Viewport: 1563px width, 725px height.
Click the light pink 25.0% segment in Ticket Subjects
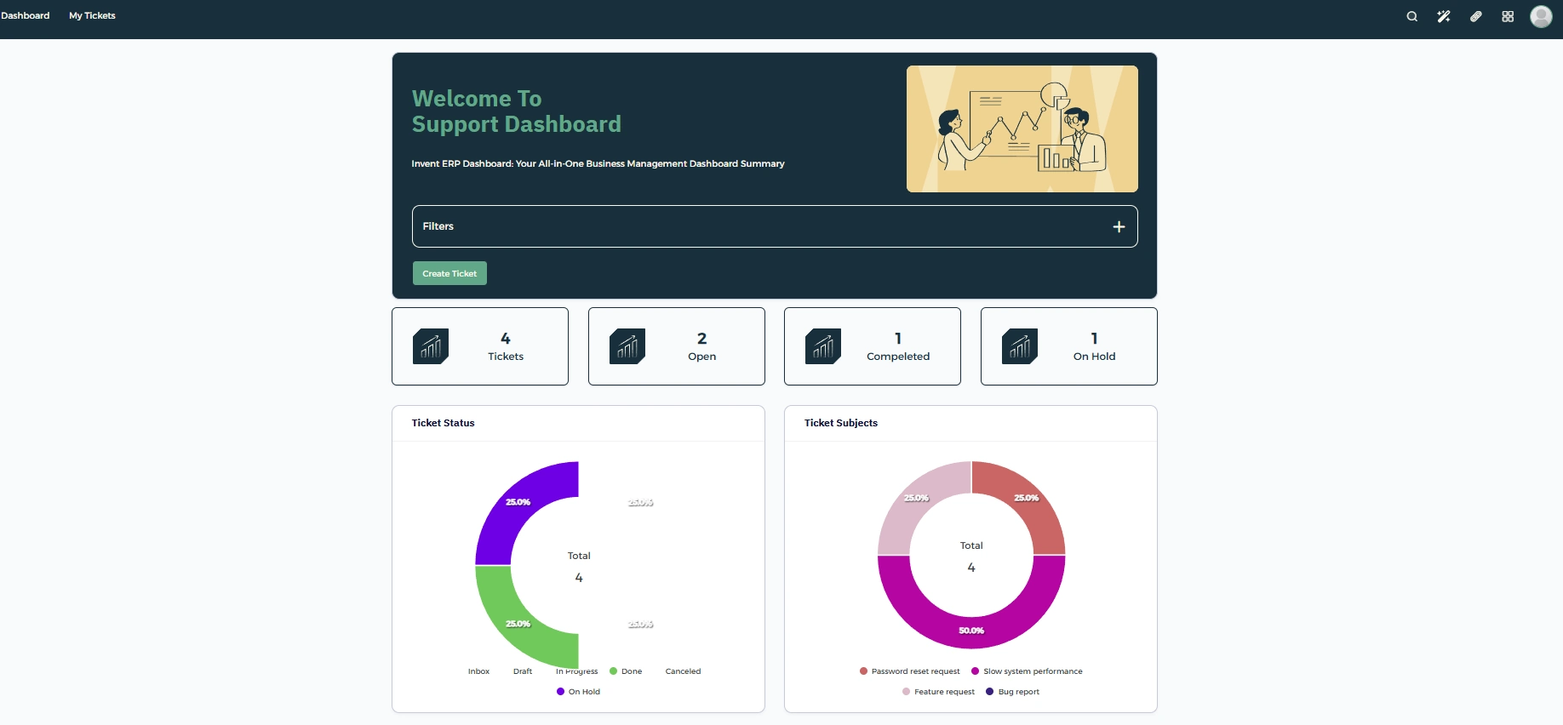[x=915, y=500]
